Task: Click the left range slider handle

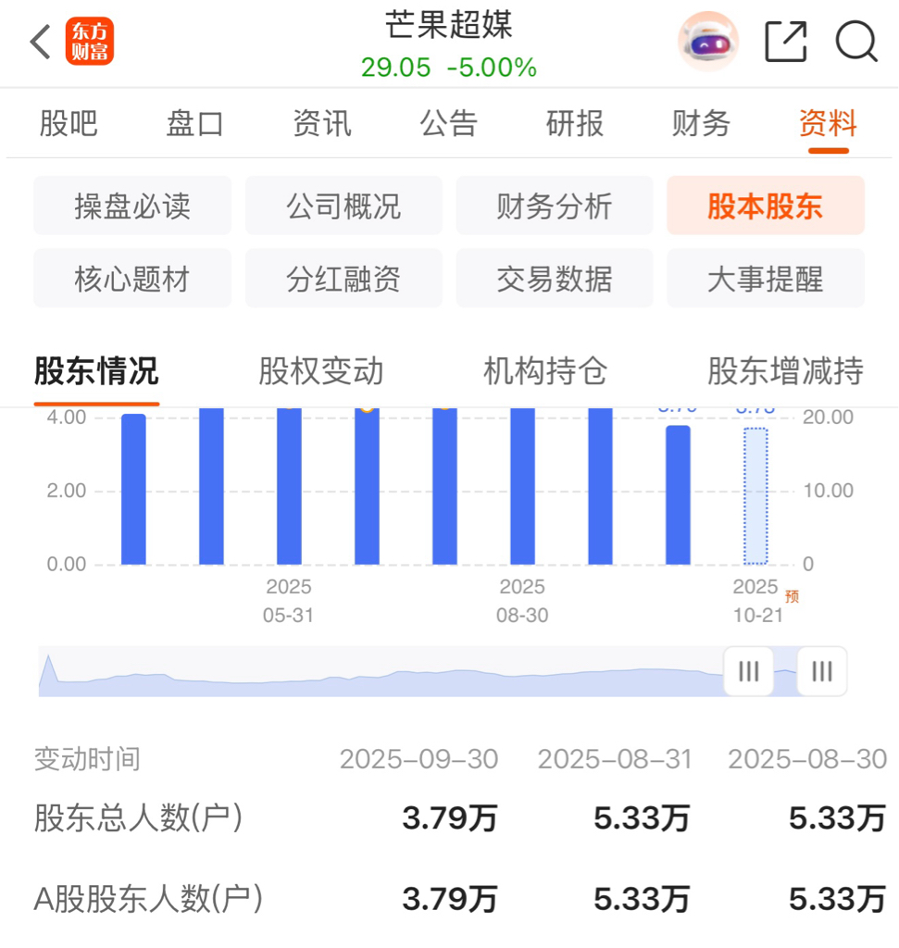Action: pos(748,671)
